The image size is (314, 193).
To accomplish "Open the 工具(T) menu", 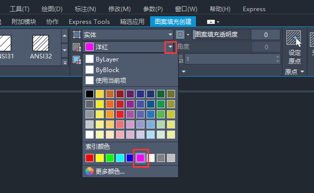I will click(x=20, y=9).
